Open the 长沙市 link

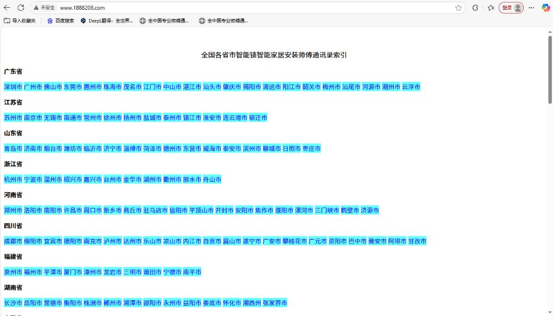click(13, 303)
